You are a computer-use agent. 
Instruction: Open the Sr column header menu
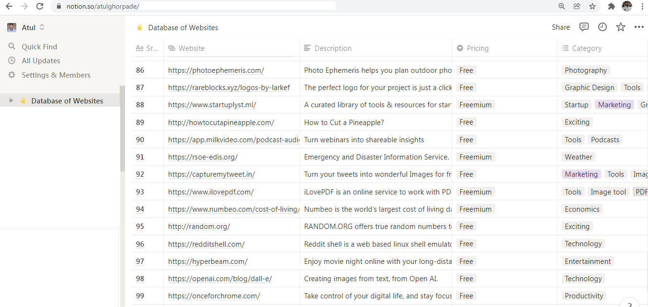tap(148, 48)
